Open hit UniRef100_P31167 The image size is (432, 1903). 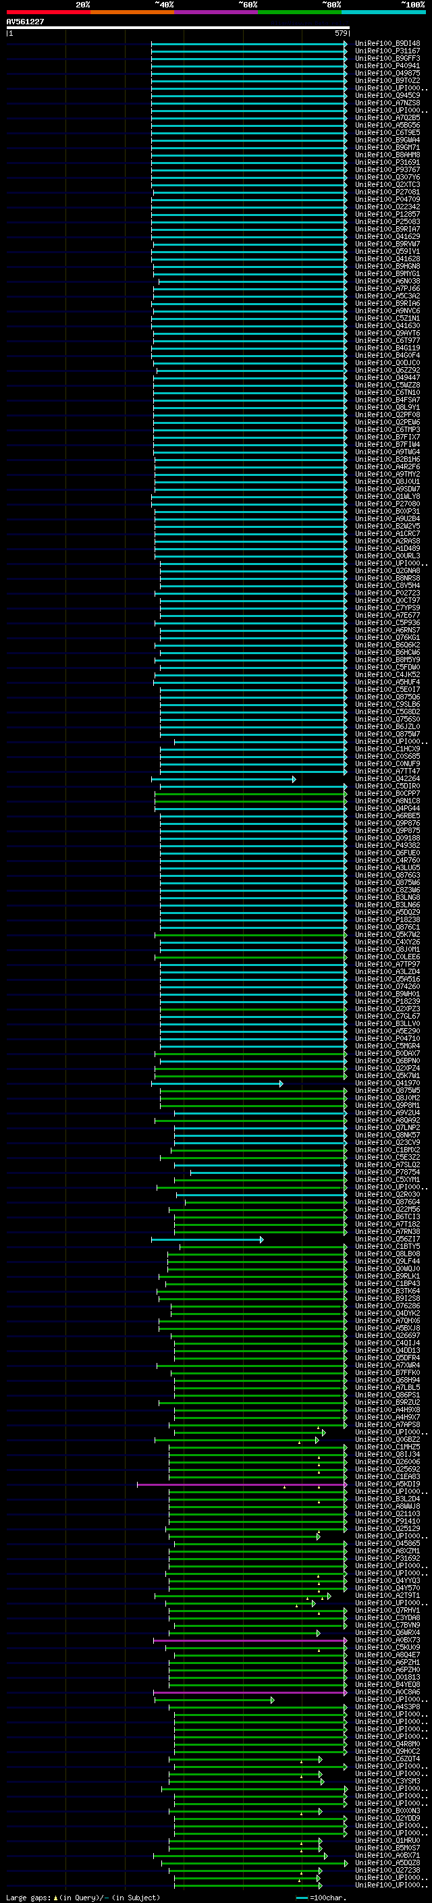[x=387, y=51]
